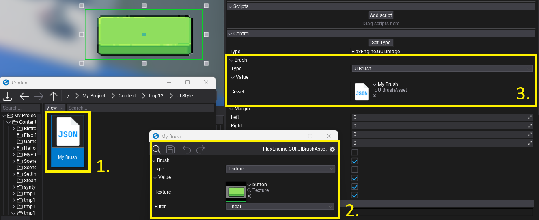Screen dimensions: 539x220
Task: Navigate back with the left arrow in Content window
Action: [x=24, y=96]
